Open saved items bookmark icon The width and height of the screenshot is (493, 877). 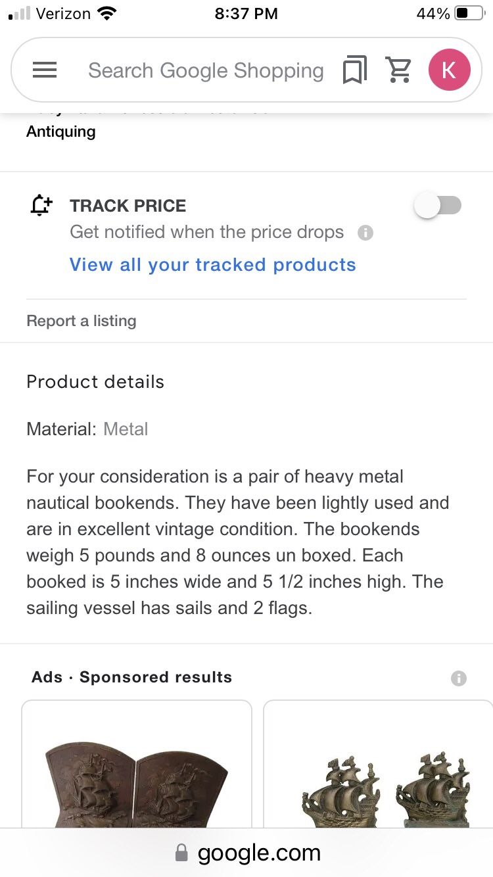tap(354, 70)
